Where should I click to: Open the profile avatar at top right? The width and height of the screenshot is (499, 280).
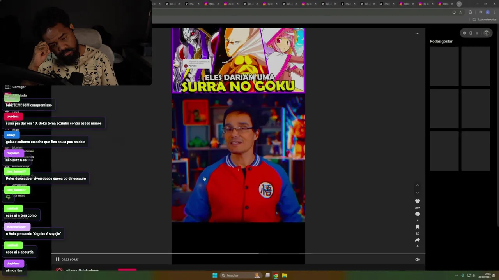click(x=486, y=33)
